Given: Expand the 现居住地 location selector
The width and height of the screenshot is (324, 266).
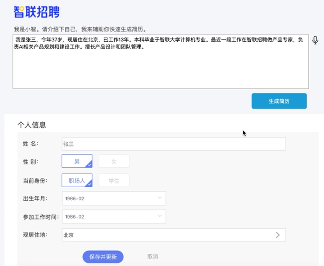Looking at the screenshot, I should point(174,235).
